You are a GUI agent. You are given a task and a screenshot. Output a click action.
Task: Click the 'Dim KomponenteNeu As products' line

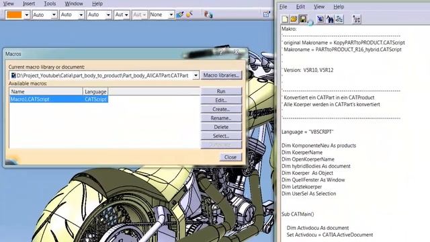click(318, 145)
